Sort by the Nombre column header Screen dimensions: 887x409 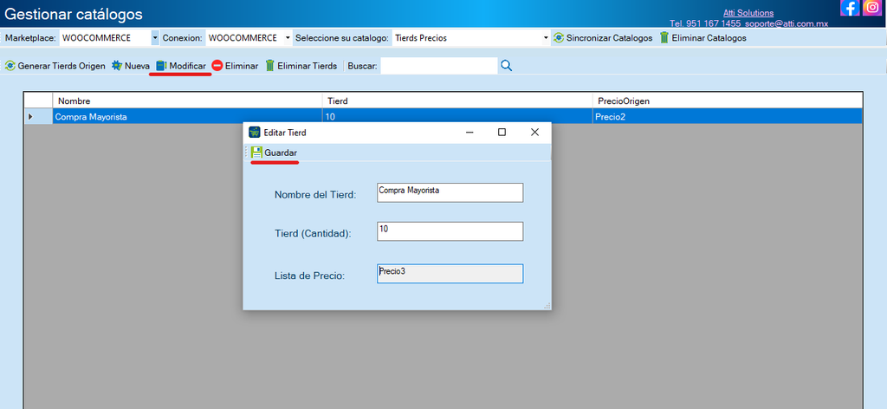187,101
